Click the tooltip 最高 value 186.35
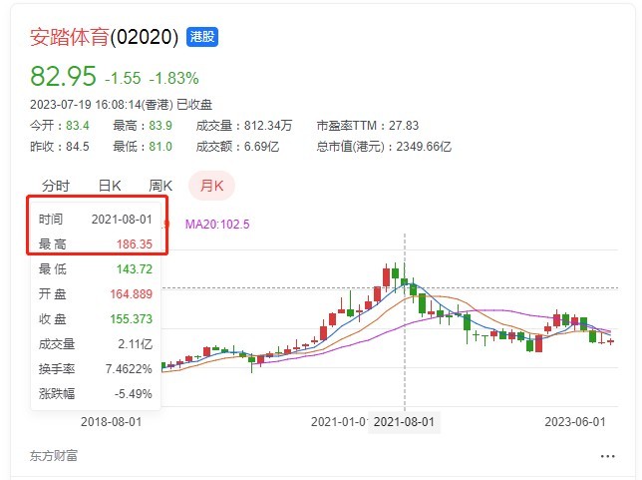 pyautogui.click(x=135, y=244)
